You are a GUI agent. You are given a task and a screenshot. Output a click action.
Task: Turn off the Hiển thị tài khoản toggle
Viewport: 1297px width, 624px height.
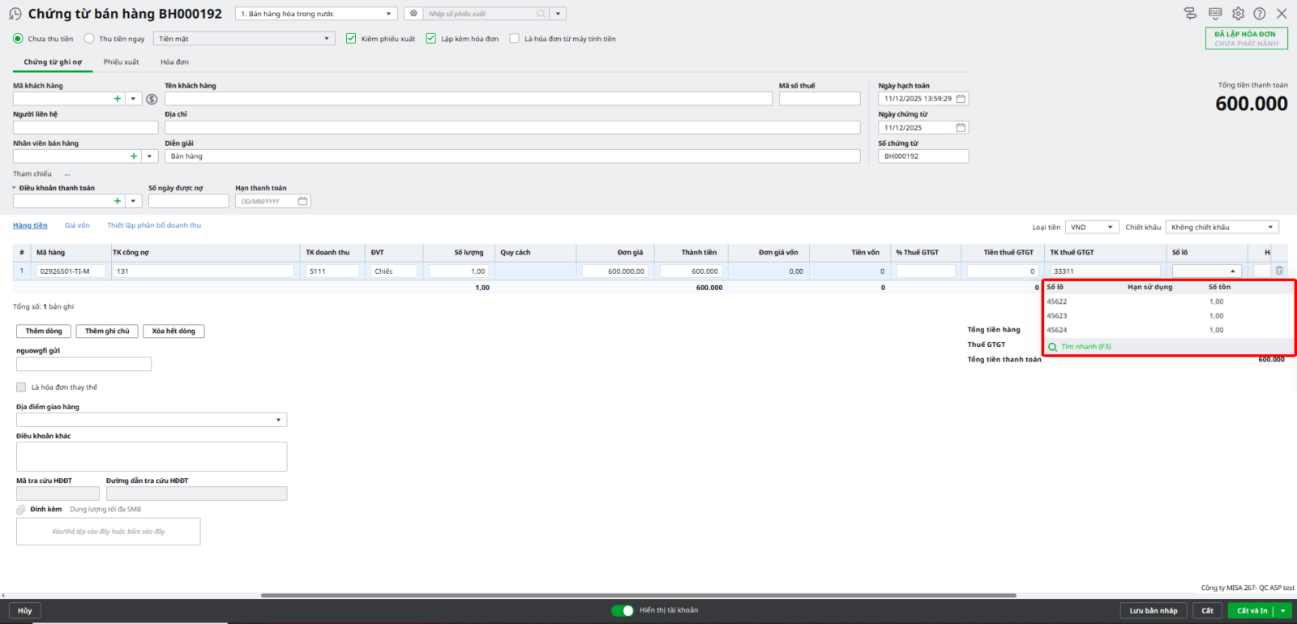pyautogui.click(x=622, y=610)
